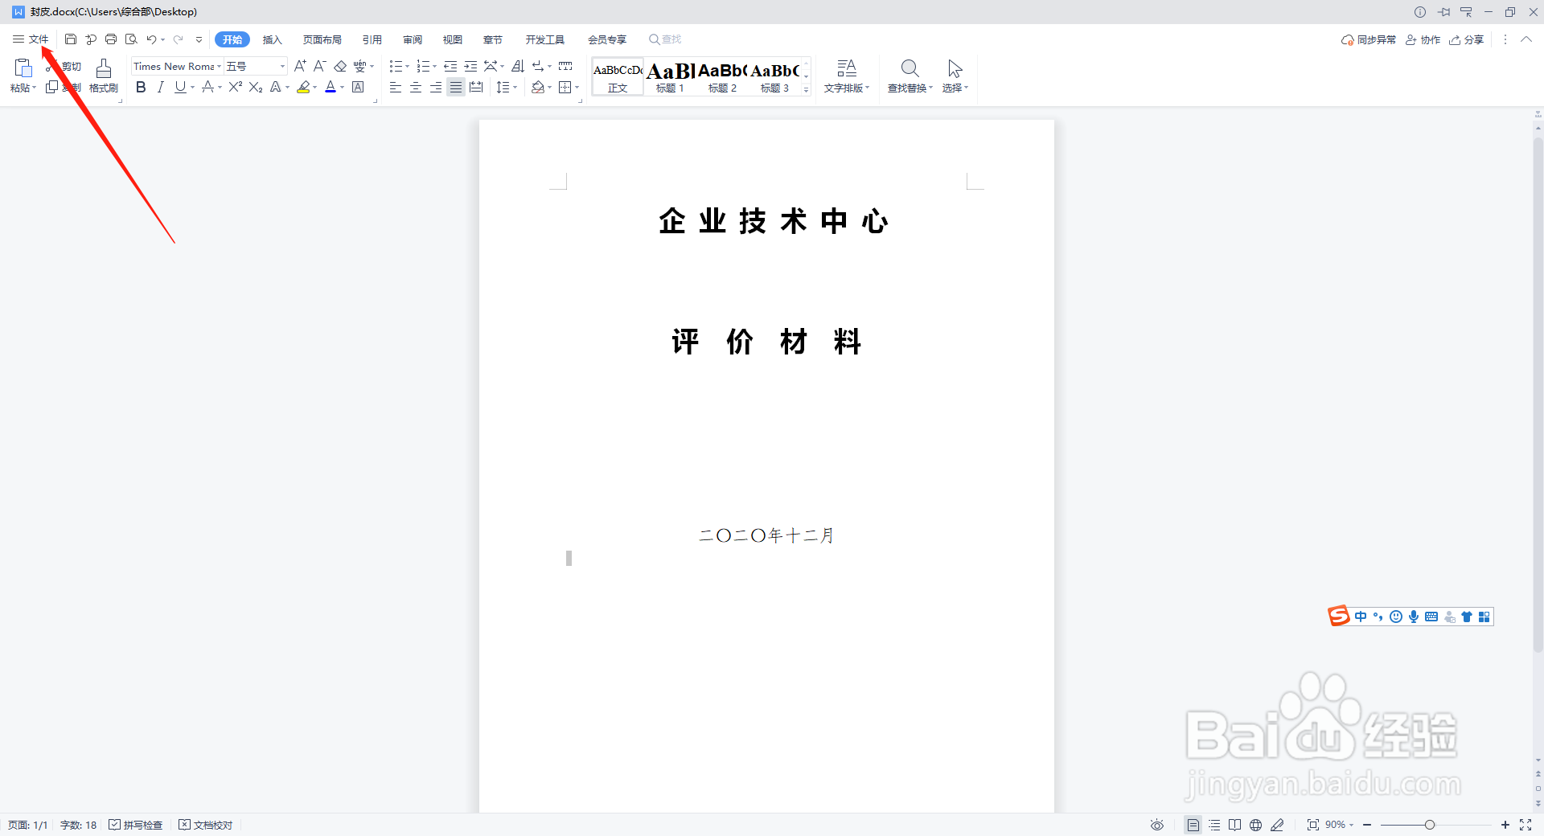1544x836 pixels.
Task: Select the Format Painter brush (格式刷)
Action: tap(104, 76)
